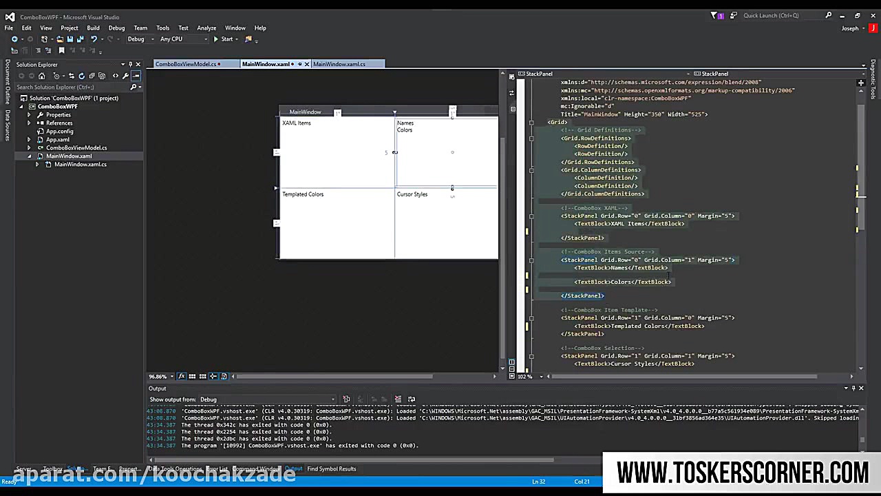Click the Properties wrench icon in Solution Explorer

(x=125, y=76)
